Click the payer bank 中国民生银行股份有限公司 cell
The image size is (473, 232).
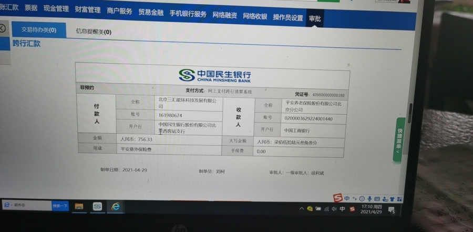pyautogui.click(x=187, y=128)
